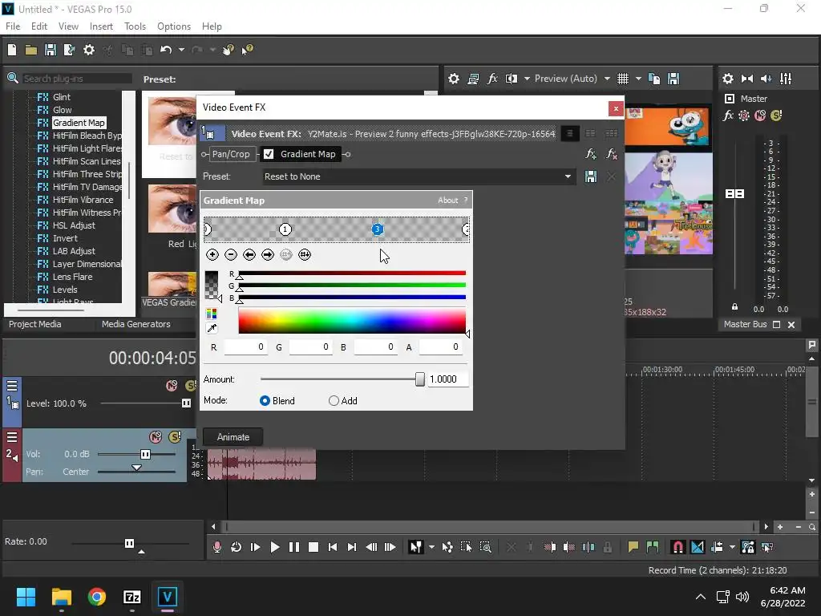Show hidden system tray icons chevron
The image size is (821, 616).
click(x=700, y=597)
